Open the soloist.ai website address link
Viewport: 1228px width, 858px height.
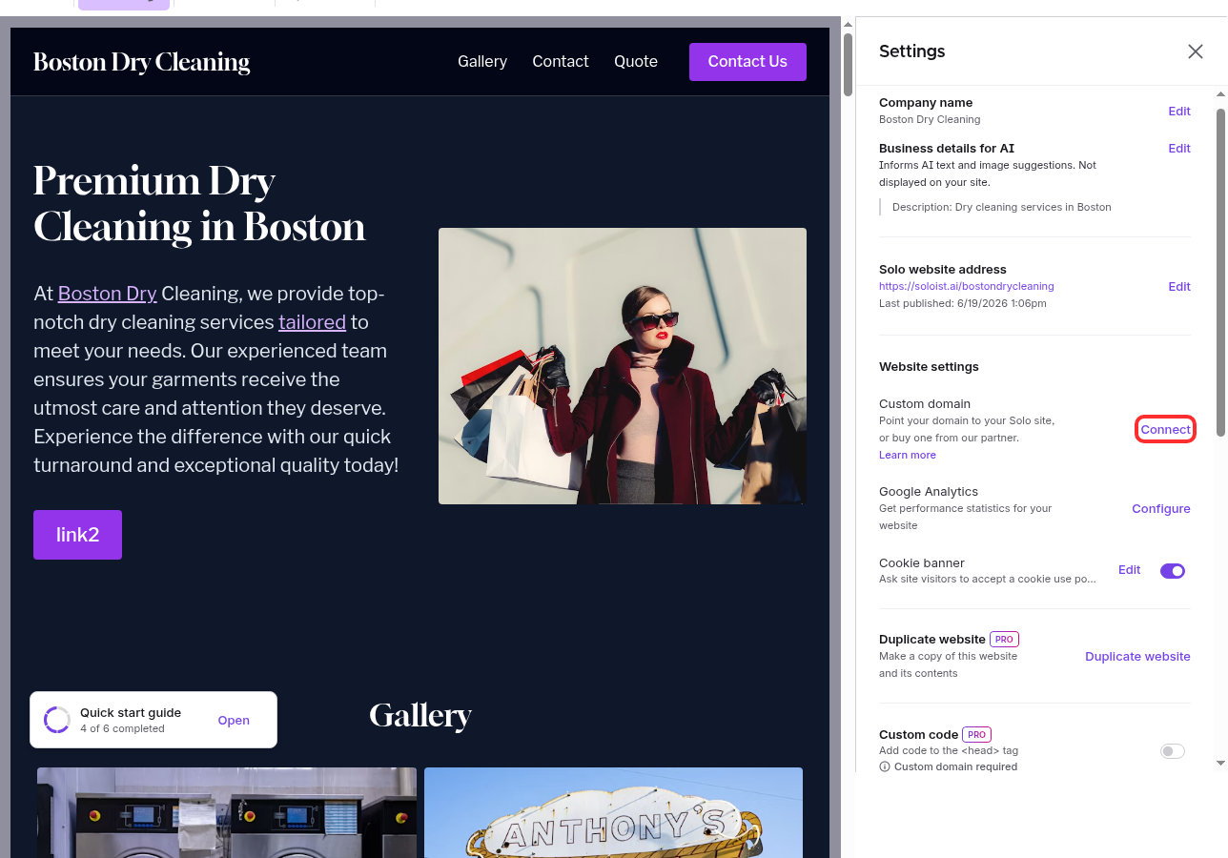click(966, 286)
